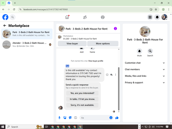Click Add button in chat header
The image size is (172, 129).
[x=82, y=50]
